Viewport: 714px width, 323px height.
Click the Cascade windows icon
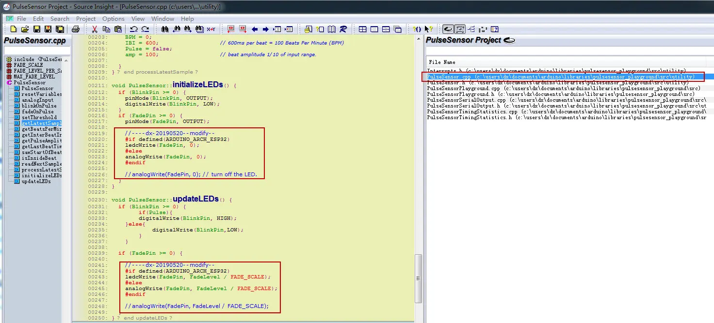[397, 29]
